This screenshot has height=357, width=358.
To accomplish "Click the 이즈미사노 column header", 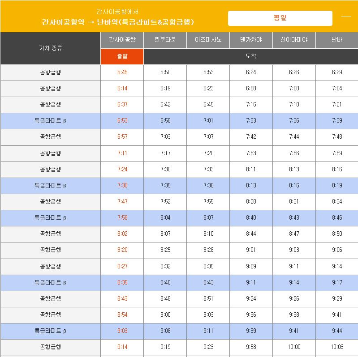I will click(x=208, y=40).
